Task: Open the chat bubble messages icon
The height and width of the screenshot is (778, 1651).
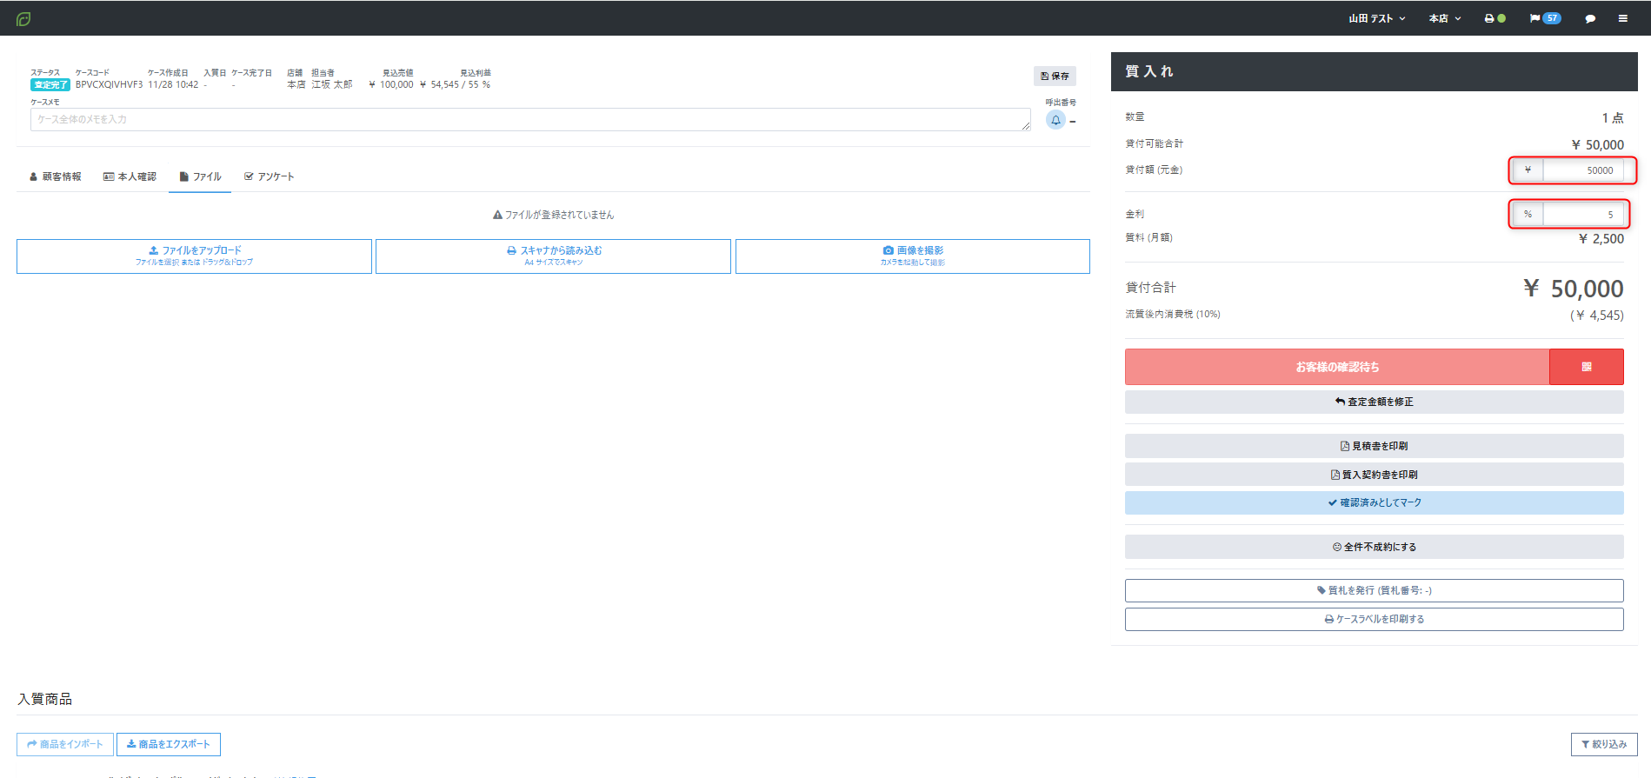Action: coord(1590,18)
